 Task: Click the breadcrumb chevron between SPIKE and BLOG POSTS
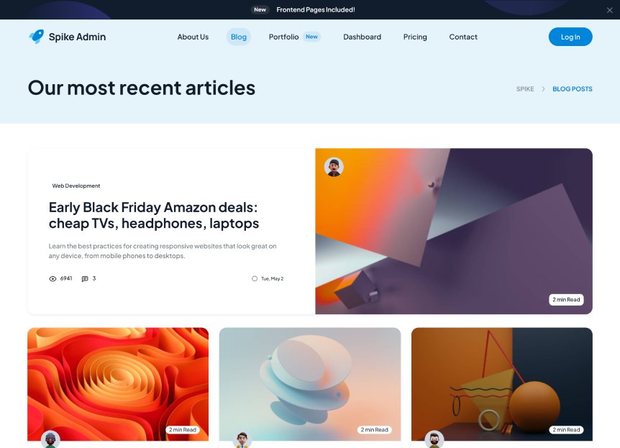click(x=543, y=89)
